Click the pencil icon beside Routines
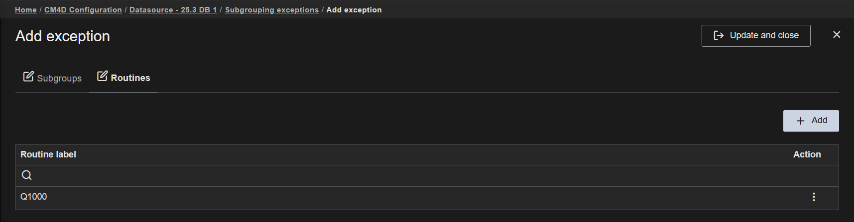 [102, 76]
